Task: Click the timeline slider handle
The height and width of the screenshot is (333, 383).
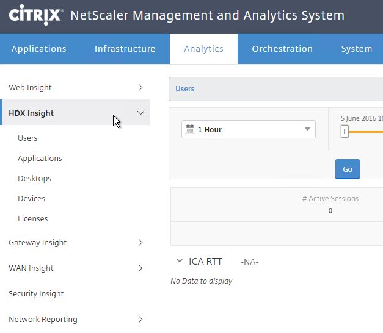Action: tap(345, 132)
